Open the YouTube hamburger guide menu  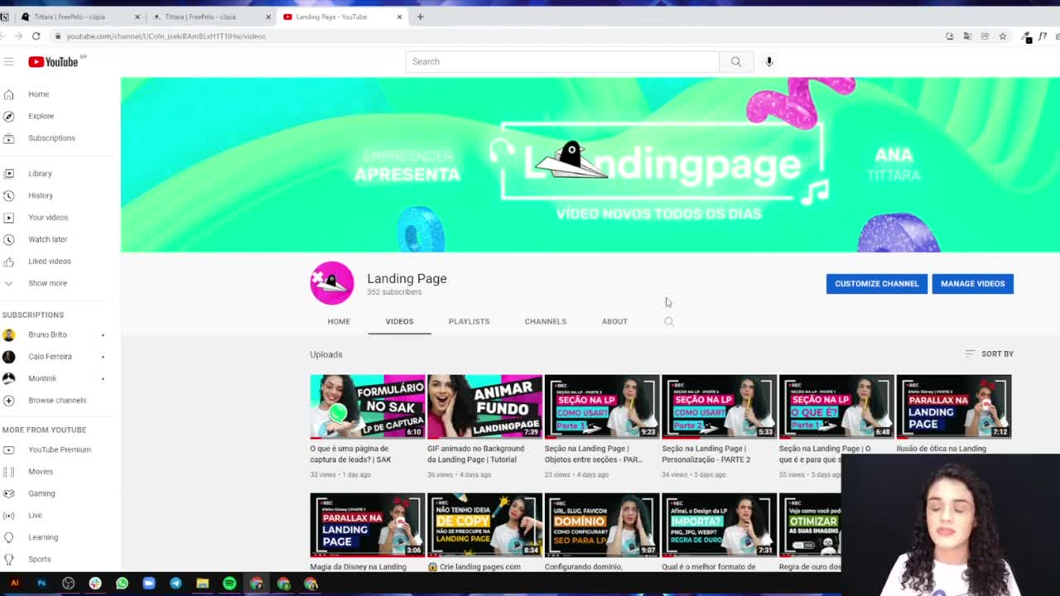click(8, 61)
